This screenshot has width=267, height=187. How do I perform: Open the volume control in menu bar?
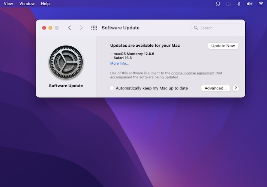[x=249, y=4]
